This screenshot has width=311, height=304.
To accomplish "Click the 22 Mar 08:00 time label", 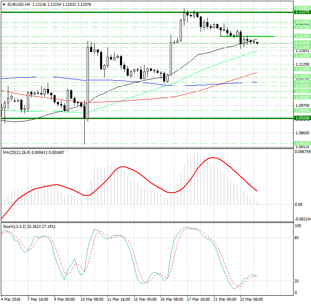I will tap(251, 299).
